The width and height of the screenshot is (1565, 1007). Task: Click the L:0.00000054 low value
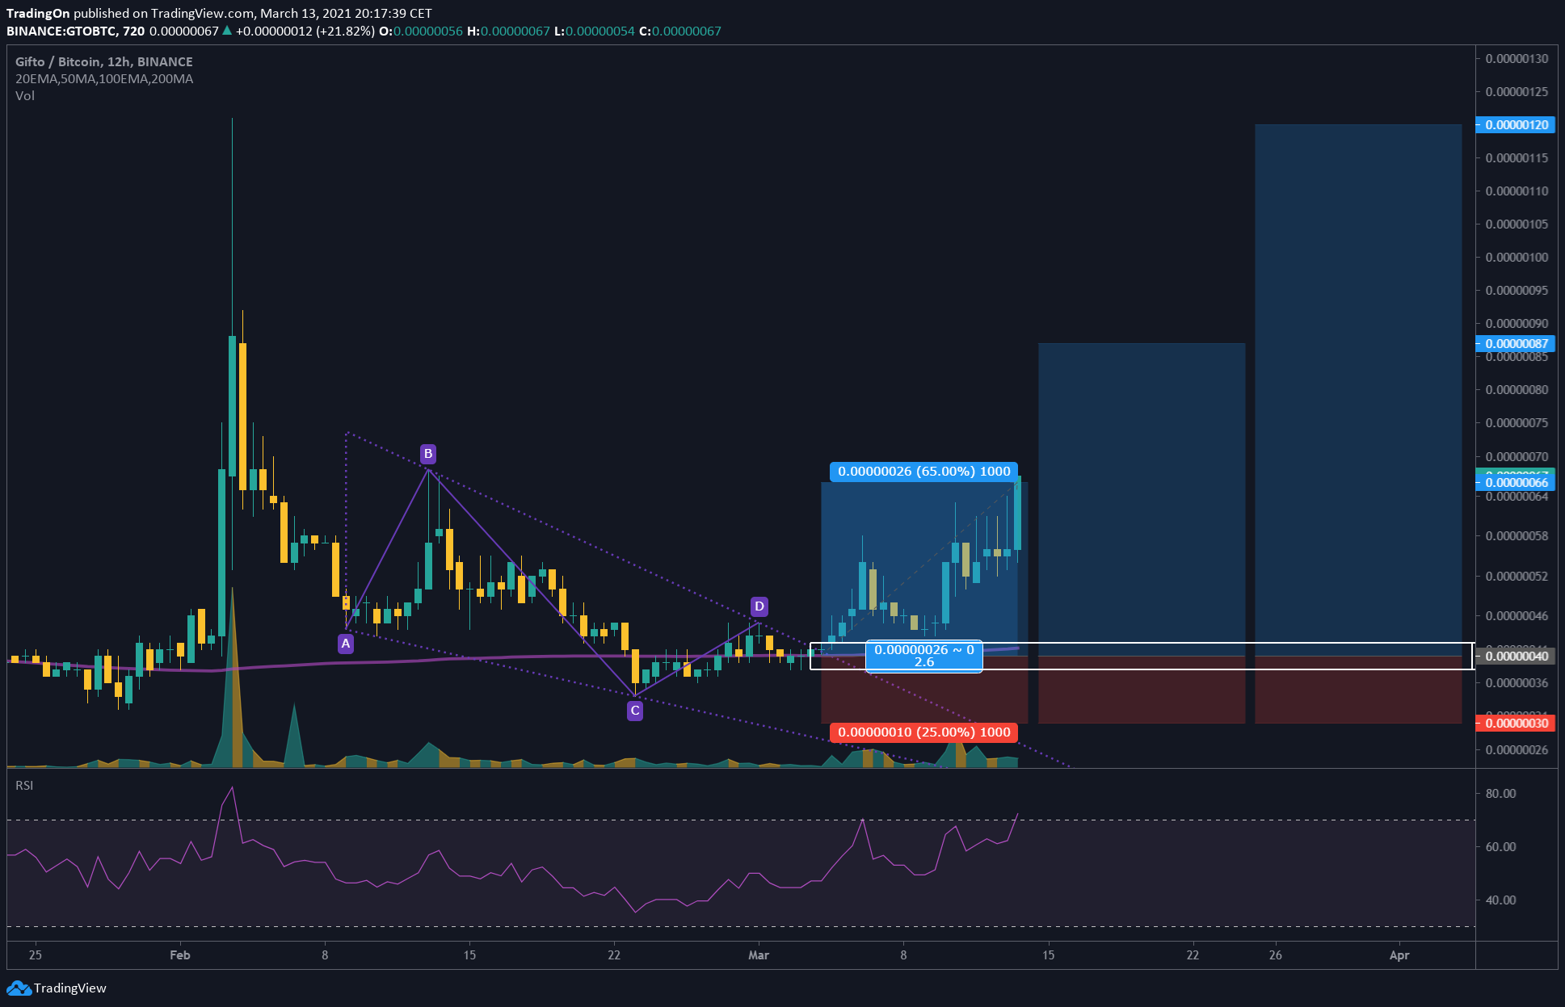point(594,31)
